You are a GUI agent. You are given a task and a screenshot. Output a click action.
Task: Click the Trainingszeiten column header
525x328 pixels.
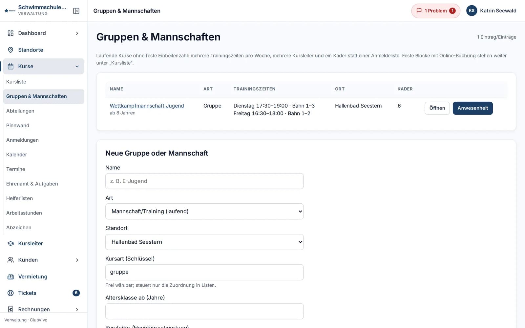254,89
